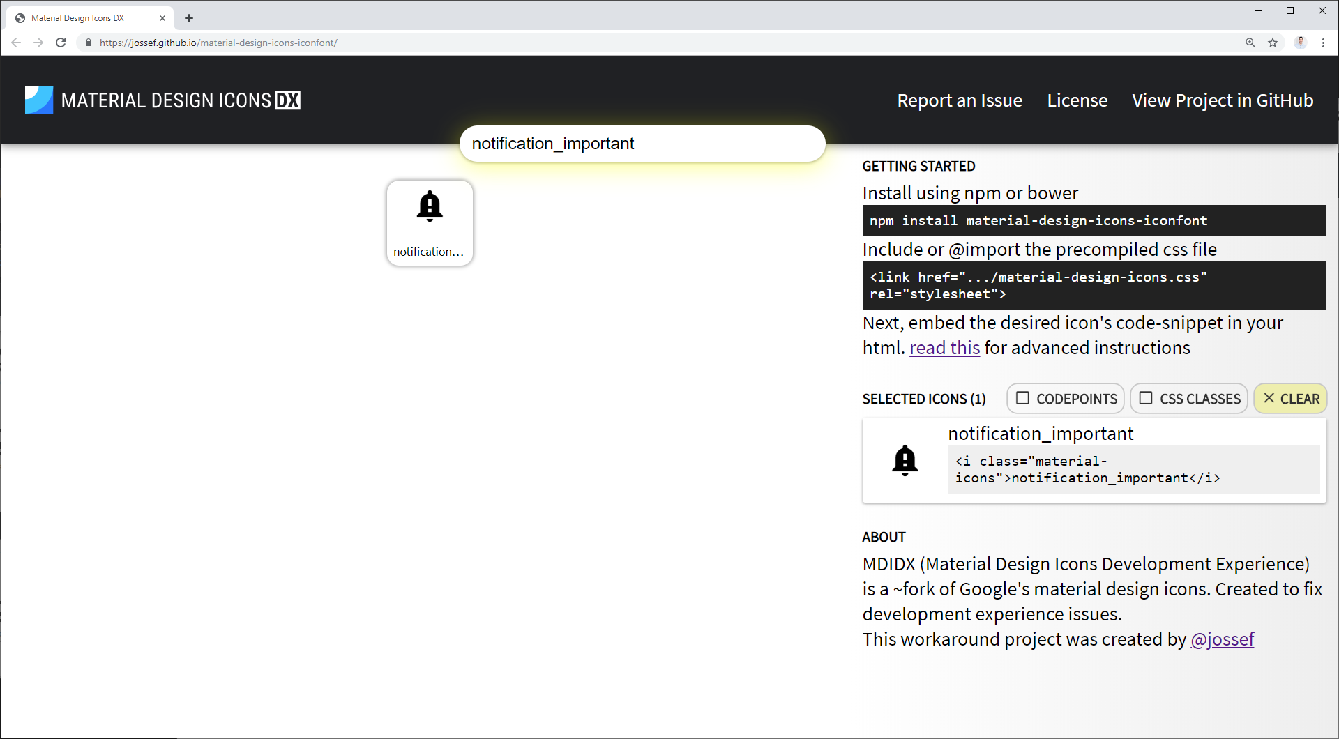Click the 'notification...' label under the bell

click(x=428, y=252)
